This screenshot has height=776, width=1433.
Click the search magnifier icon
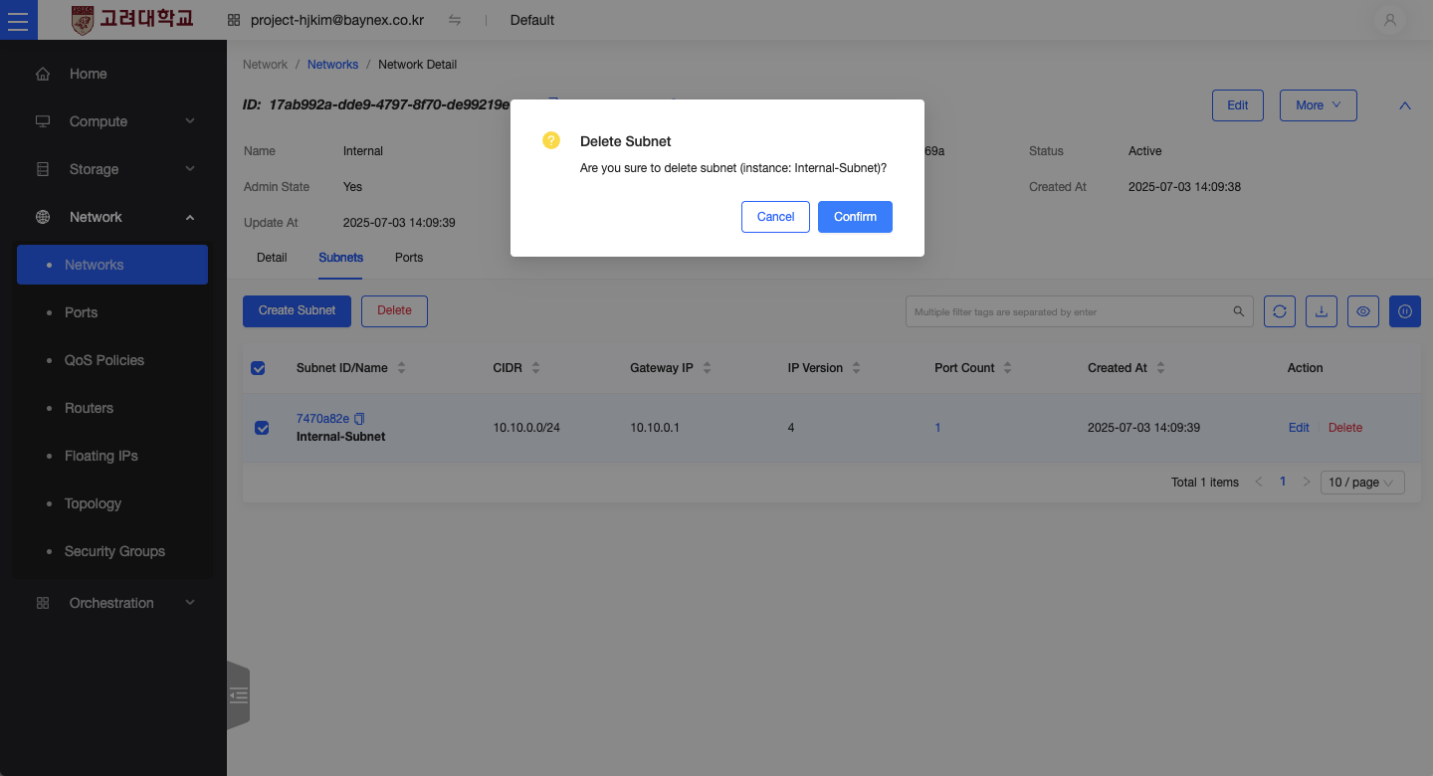[x=1239, y=311]
